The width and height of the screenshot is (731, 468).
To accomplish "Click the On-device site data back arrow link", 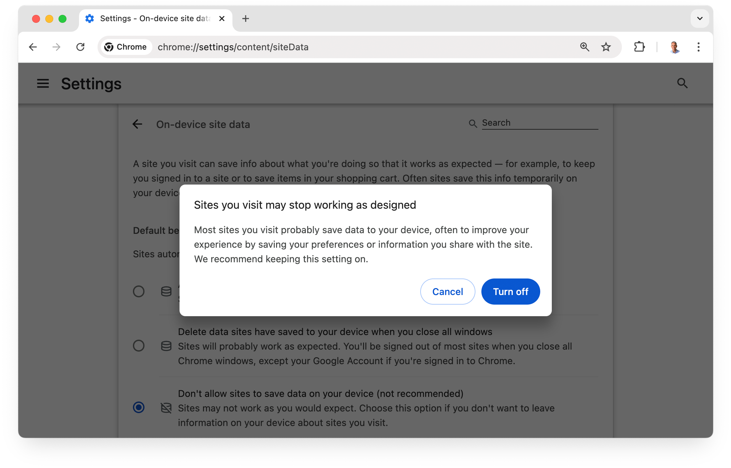I will coord(138,124).
